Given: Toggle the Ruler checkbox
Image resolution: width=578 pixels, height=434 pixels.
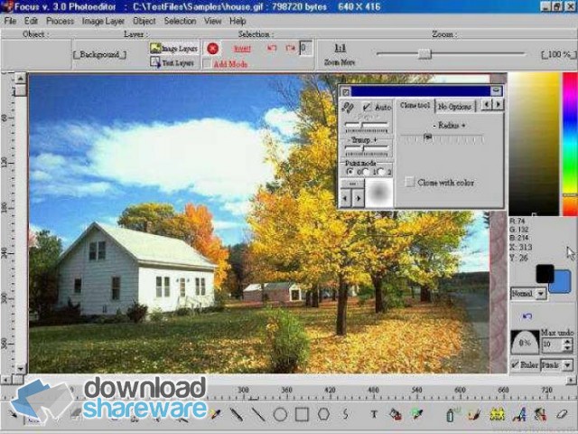Looking at the screenshot, I should pos(515,364).
